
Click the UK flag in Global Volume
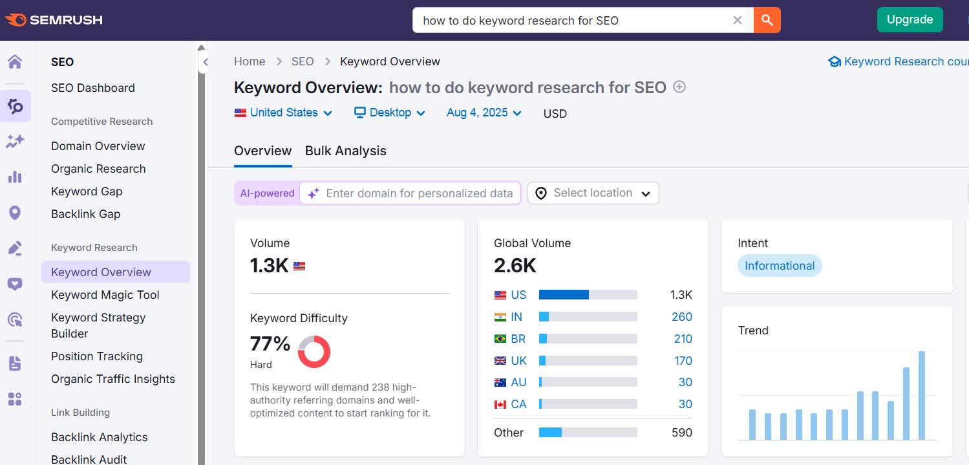[500, 361]
